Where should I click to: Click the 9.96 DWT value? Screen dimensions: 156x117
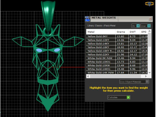[133, 69]
